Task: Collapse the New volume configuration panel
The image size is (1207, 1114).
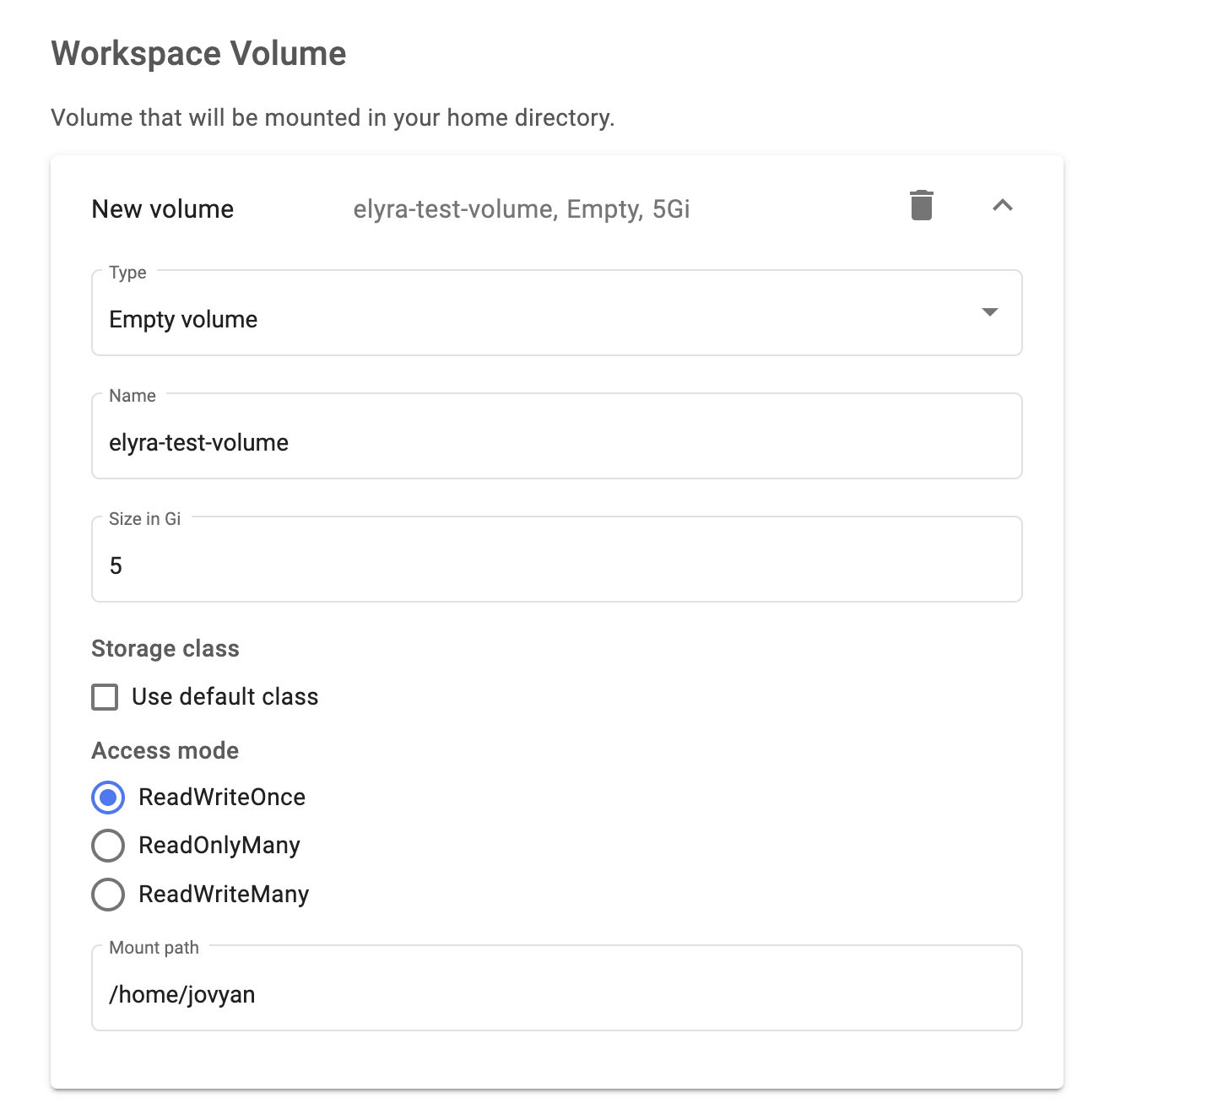Action: coord(1003,205)
